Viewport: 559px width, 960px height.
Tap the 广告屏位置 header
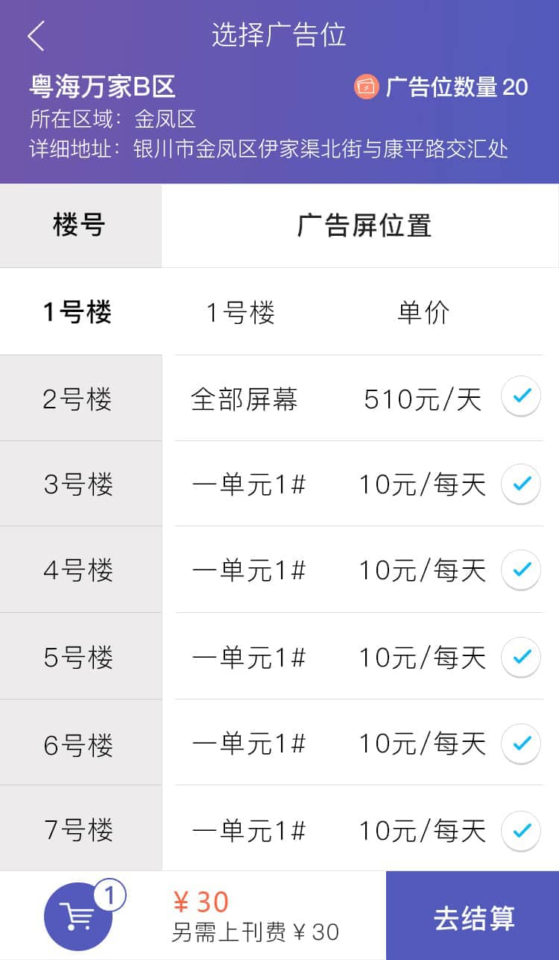click(364, 225)
